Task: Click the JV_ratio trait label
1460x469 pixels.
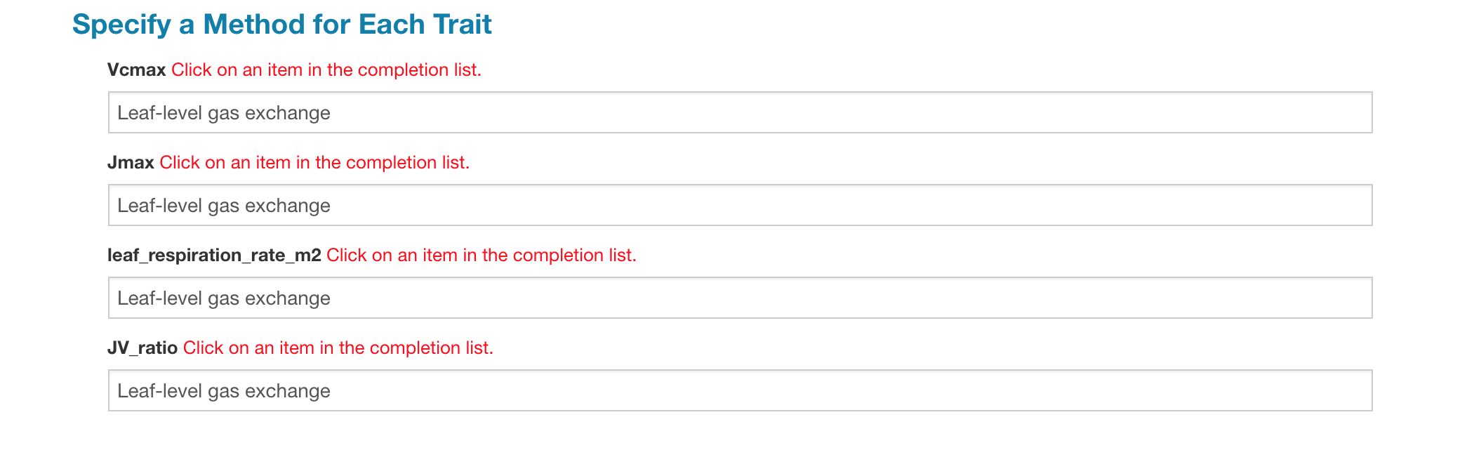Action: (x=142, y=348)
